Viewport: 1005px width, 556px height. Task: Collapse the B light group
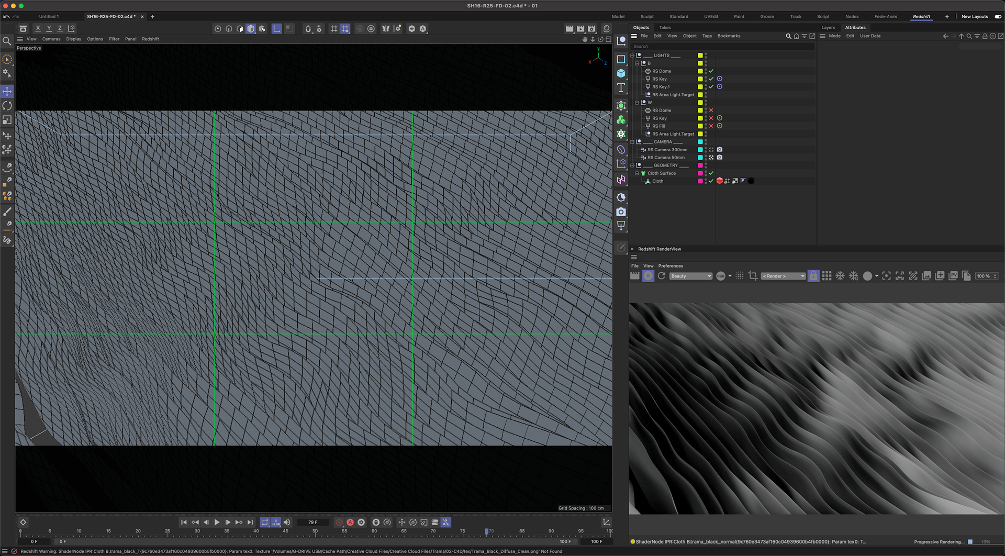(x=637, y=63)
